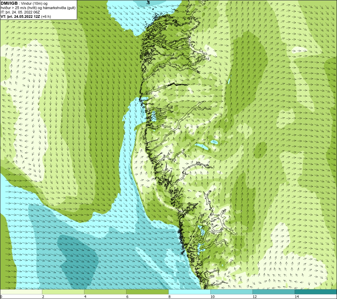Click the 4–6 m/s green legend swatch
Screen dimensions: 337x299
(105, 292)
